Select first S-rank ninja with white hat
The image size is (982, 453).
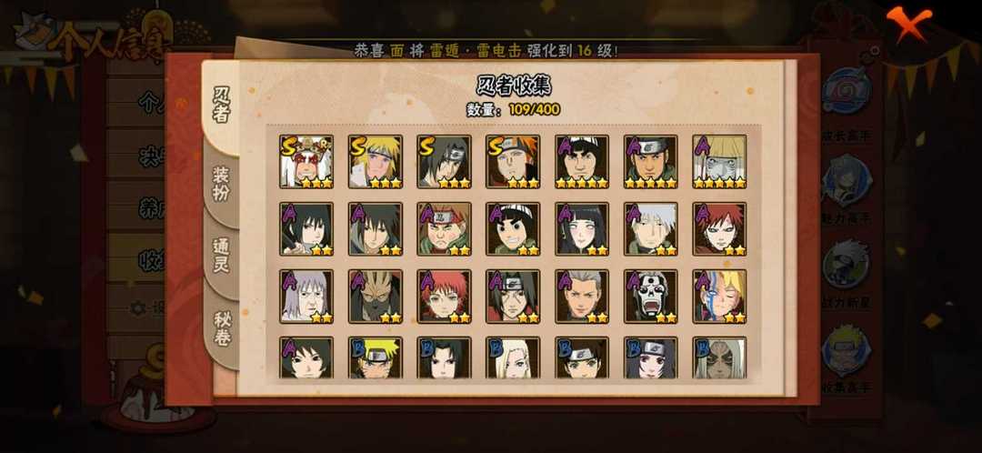[x=306, y=162]
